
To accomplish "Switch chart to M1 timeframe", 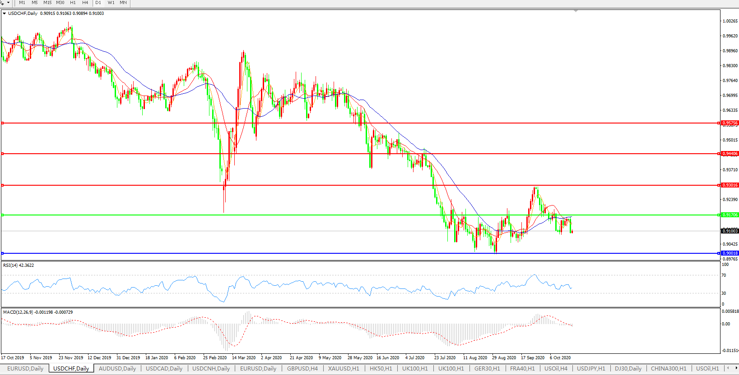I will (22, 3).
